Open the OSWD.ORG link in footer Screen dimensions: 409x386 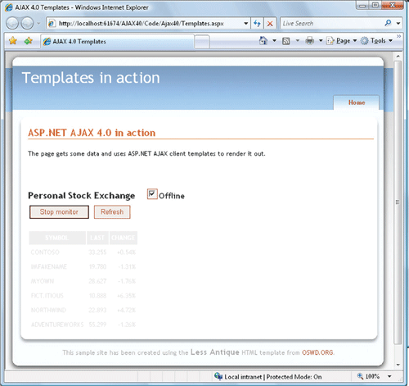click(x=317, y=352)
